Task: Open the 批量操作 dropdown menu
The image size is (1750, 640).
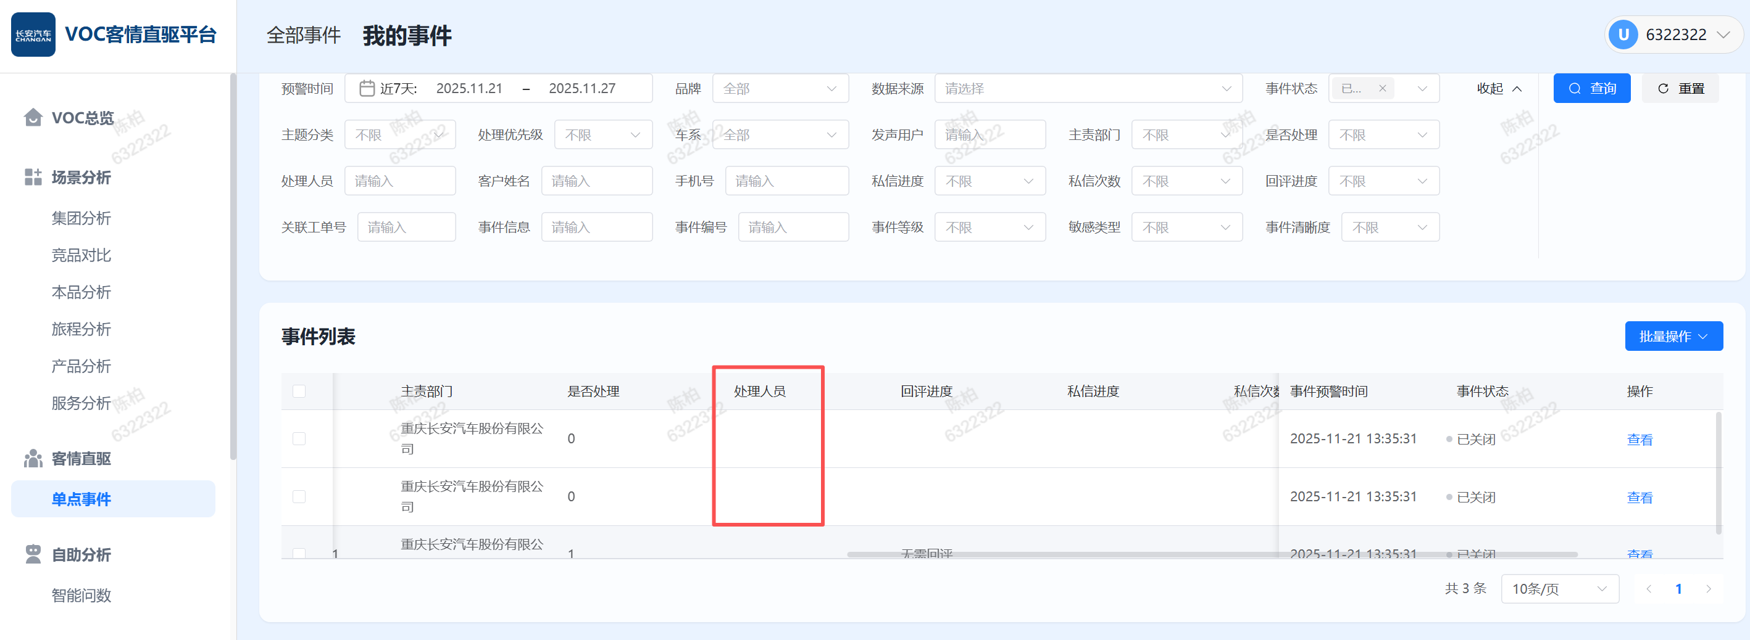Action: [x=1673, y=337]
